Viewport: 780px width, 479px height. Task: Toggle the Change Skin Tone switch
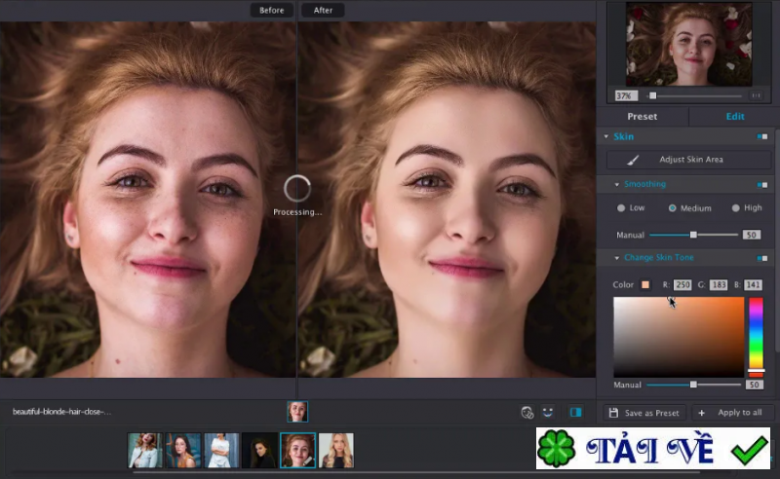[x=761, y=258]
